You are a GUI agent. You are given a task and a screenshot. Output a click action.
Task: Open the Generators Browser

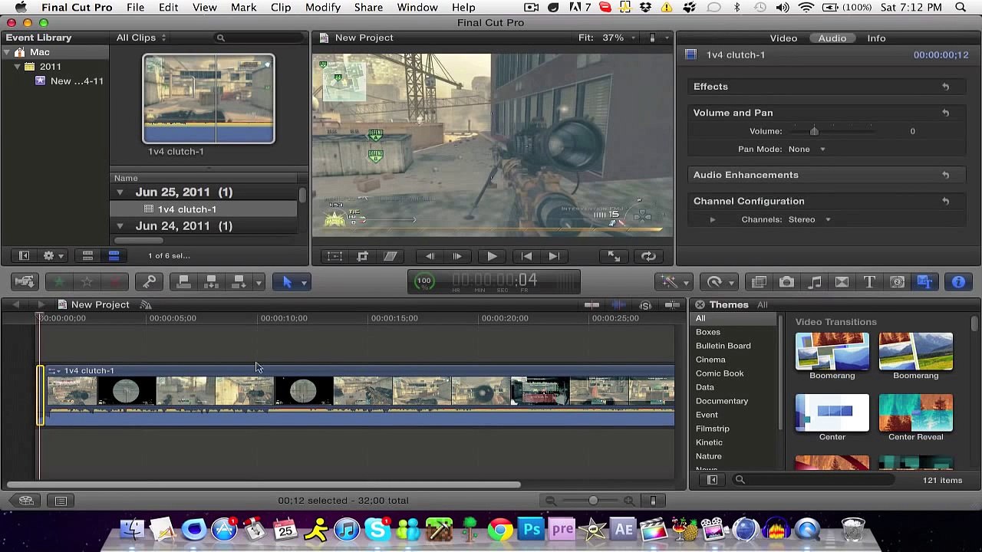tap(897, 282)
